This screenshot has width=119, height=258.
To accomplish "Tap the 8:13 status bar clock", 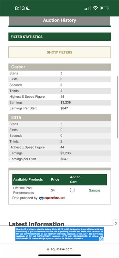I will click(20, 8).
